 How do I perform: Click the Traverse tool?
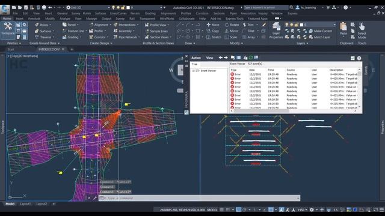pos(44,37)
